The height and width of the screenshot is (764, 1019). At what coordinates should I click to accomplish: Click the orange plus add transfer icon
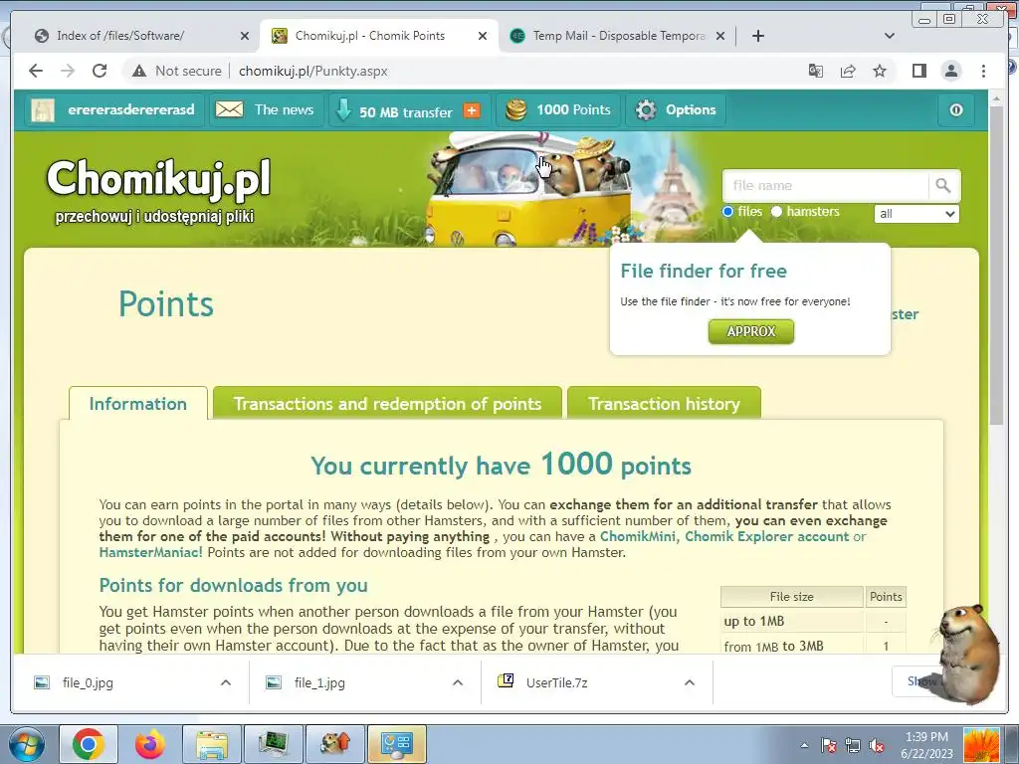[x=472, y=110]
